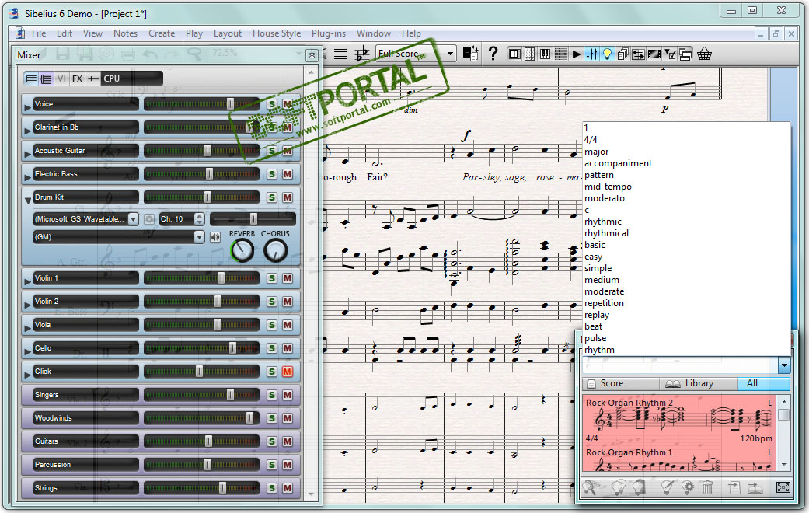This screenshot has height=513, width=809.
Task: Expand the Violin 1 strip
Action: [x=27, y=282]
